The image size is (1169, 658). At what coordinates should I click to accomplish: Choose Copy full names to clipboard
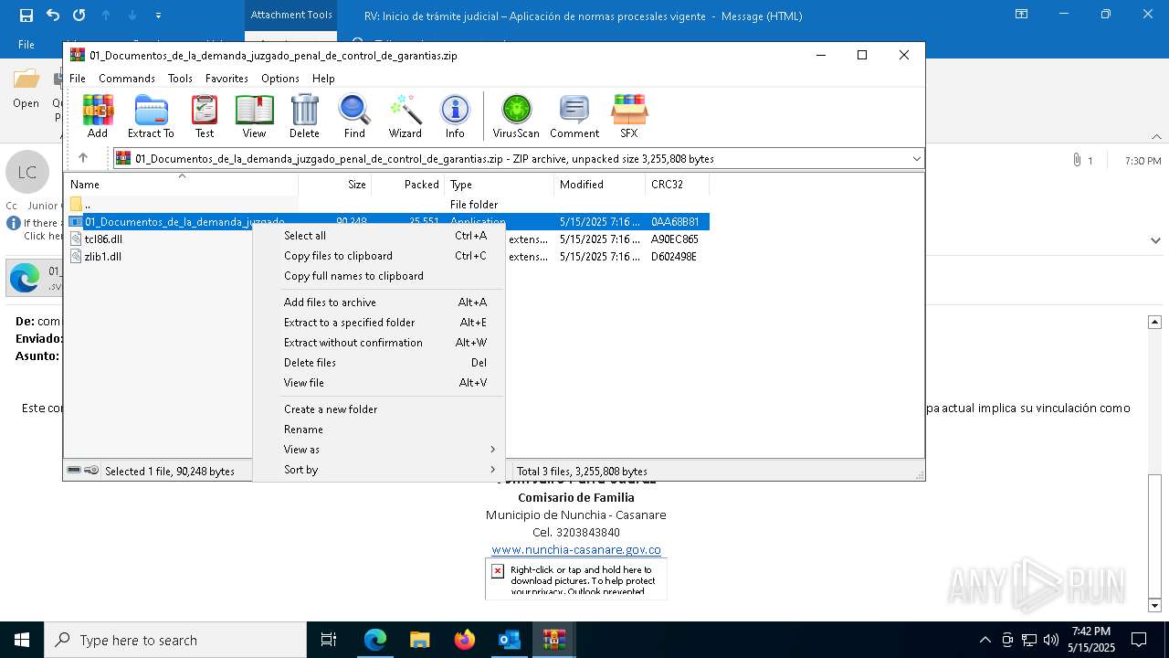coord(378,276)
